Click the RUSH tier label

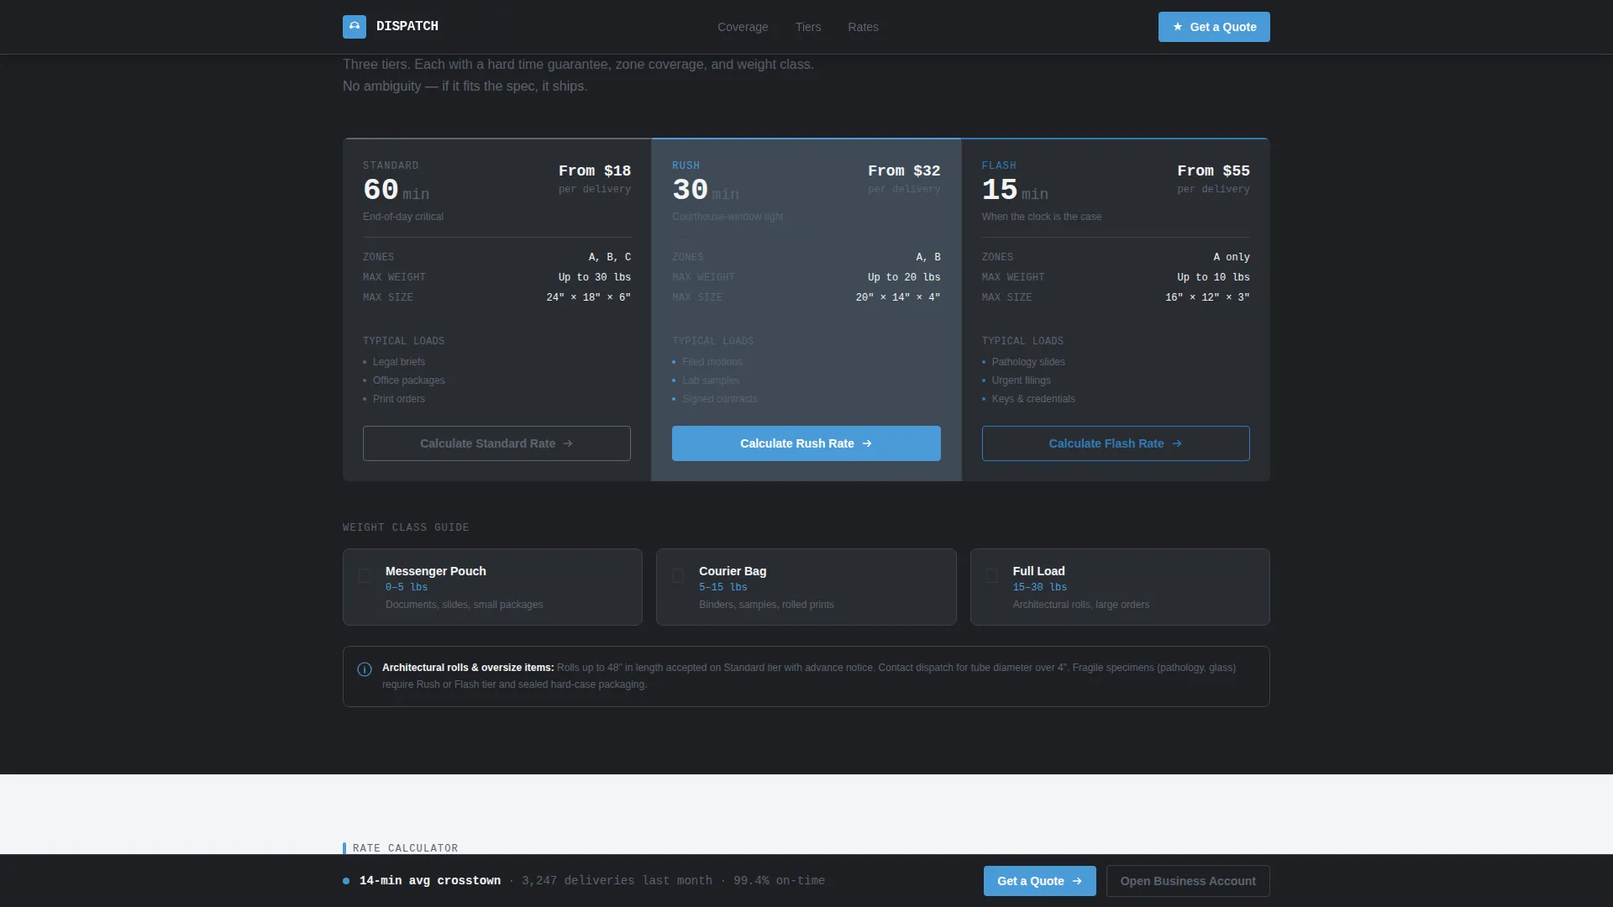coord(686,165)
